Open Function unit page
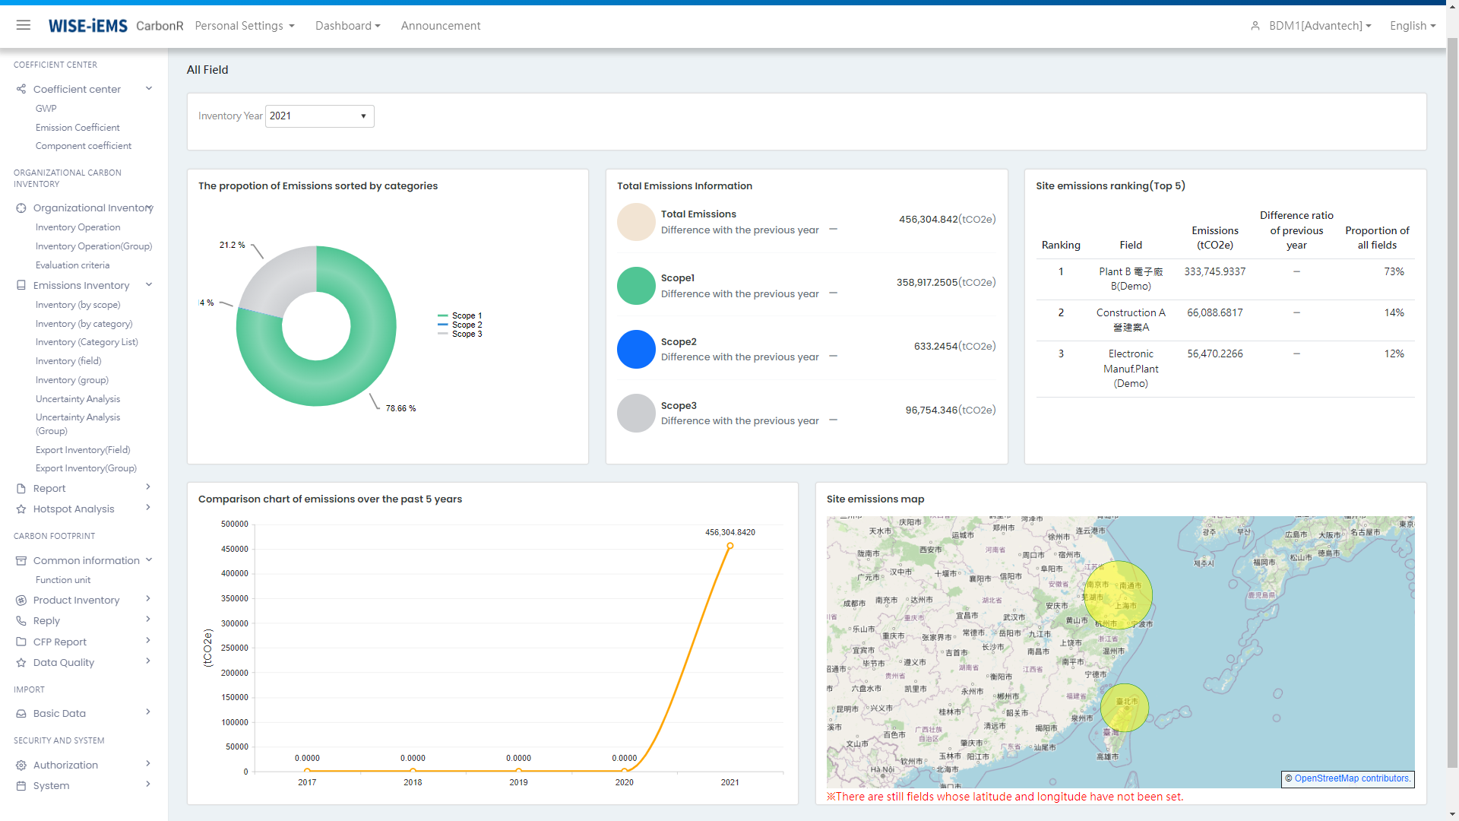The width and height of the screenshot is (1459, 821). point(63,580)
